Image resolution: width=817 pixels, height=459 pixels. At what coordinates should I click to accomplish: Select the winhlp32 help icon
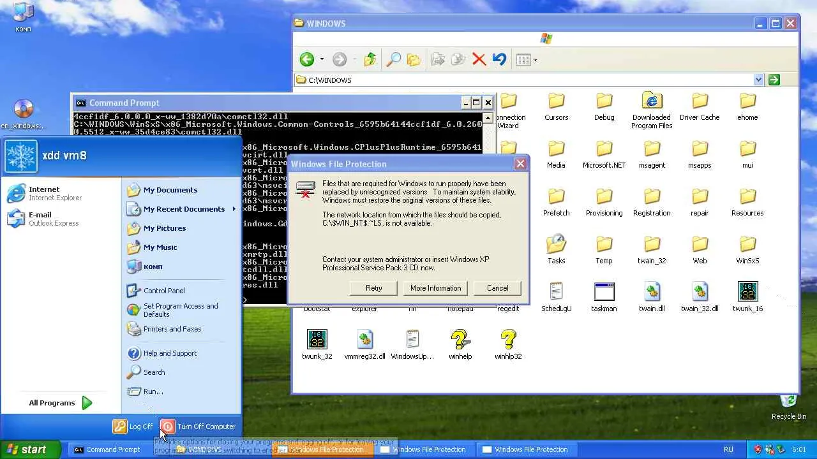tap(508, 346)
